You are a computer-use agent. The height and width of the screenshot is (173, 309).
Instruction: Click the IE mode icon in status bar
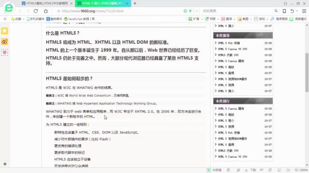click(270, 170)
